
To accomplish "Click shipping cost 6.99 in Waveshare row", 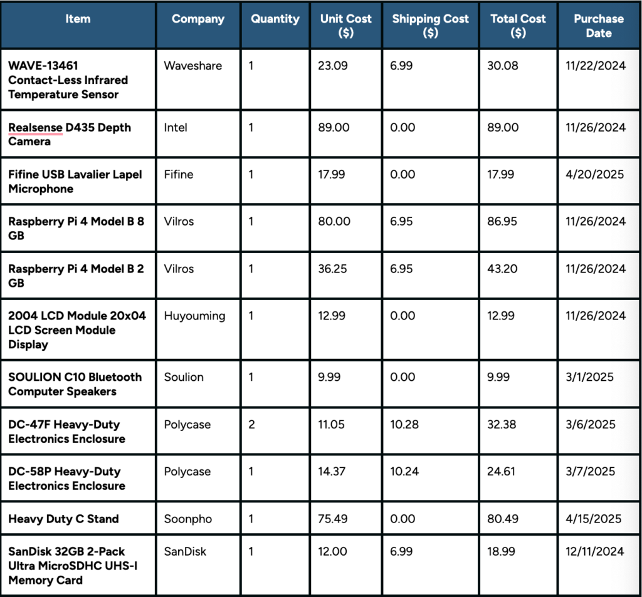I will pyautogui.click(x=430, y=80).
